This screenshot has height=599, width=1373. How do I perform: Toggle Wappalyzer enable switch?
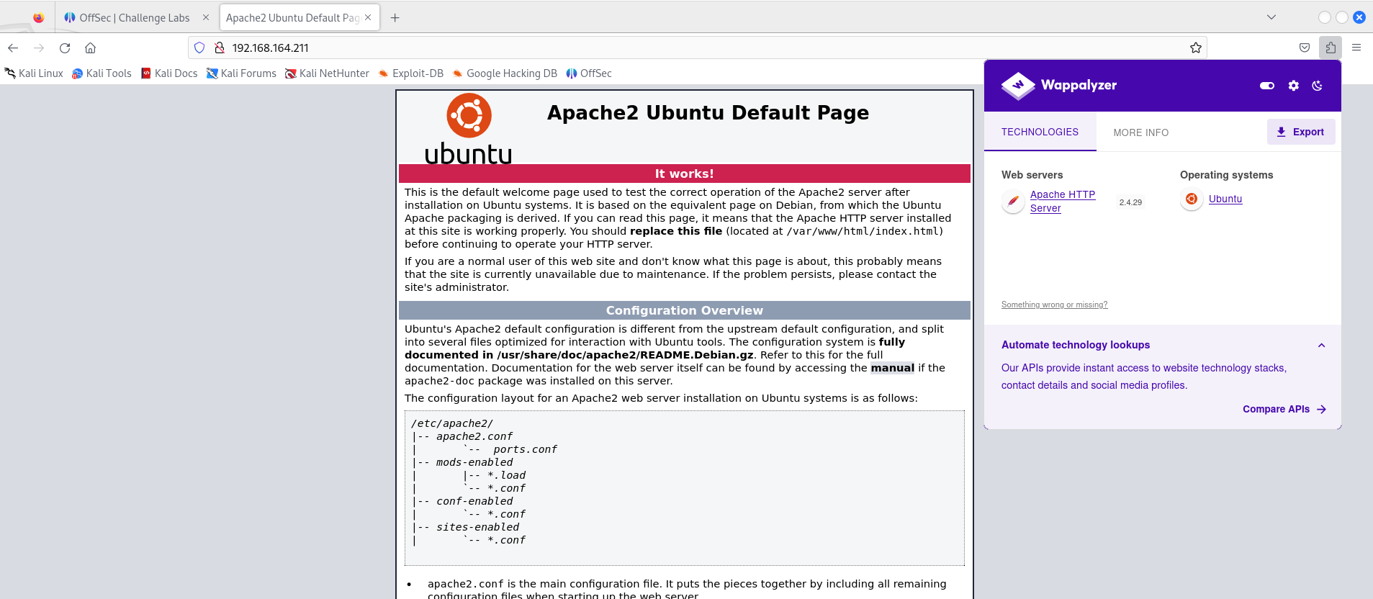point(1267,86)
